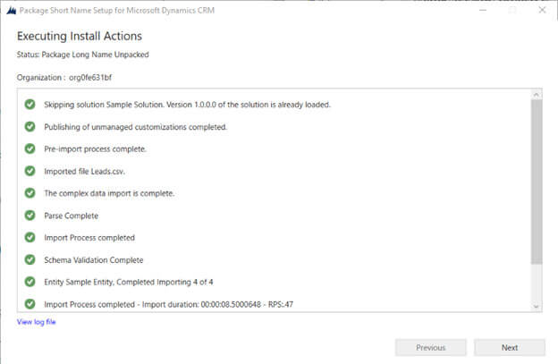Click the Next button
The width and height of the screenshot is (558, 364).
pos(509,347)
